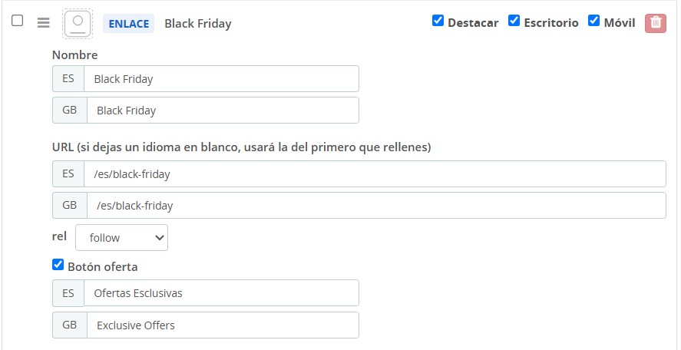Uncheck the Destacar checkbox

(438, 21)
